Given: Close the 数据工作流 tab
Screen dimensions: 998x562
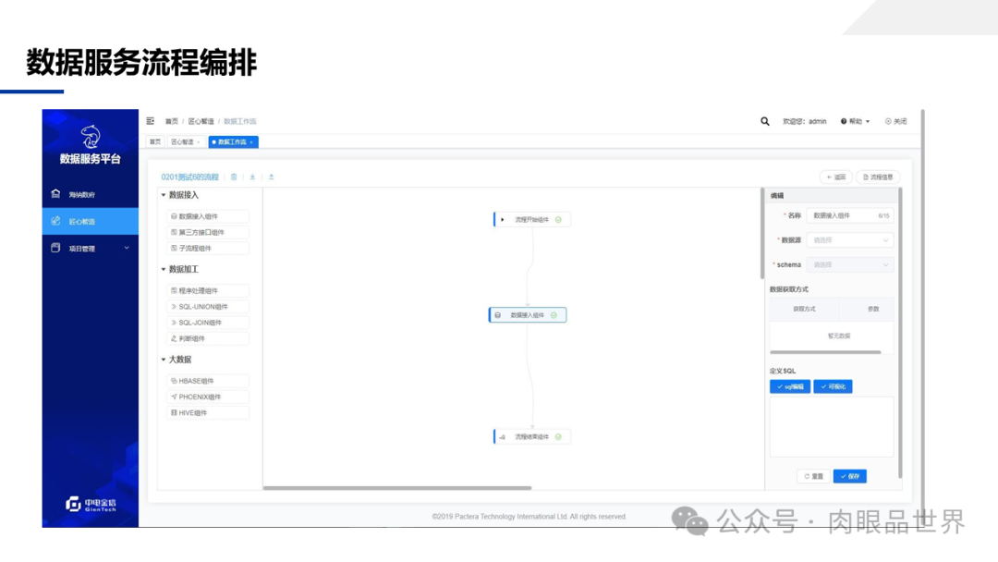Looking at the screenshot, I should point(251,142).
